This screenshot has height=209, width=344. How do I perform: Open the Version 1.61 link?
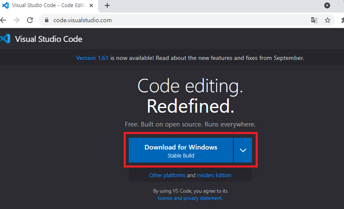(93, 58)
